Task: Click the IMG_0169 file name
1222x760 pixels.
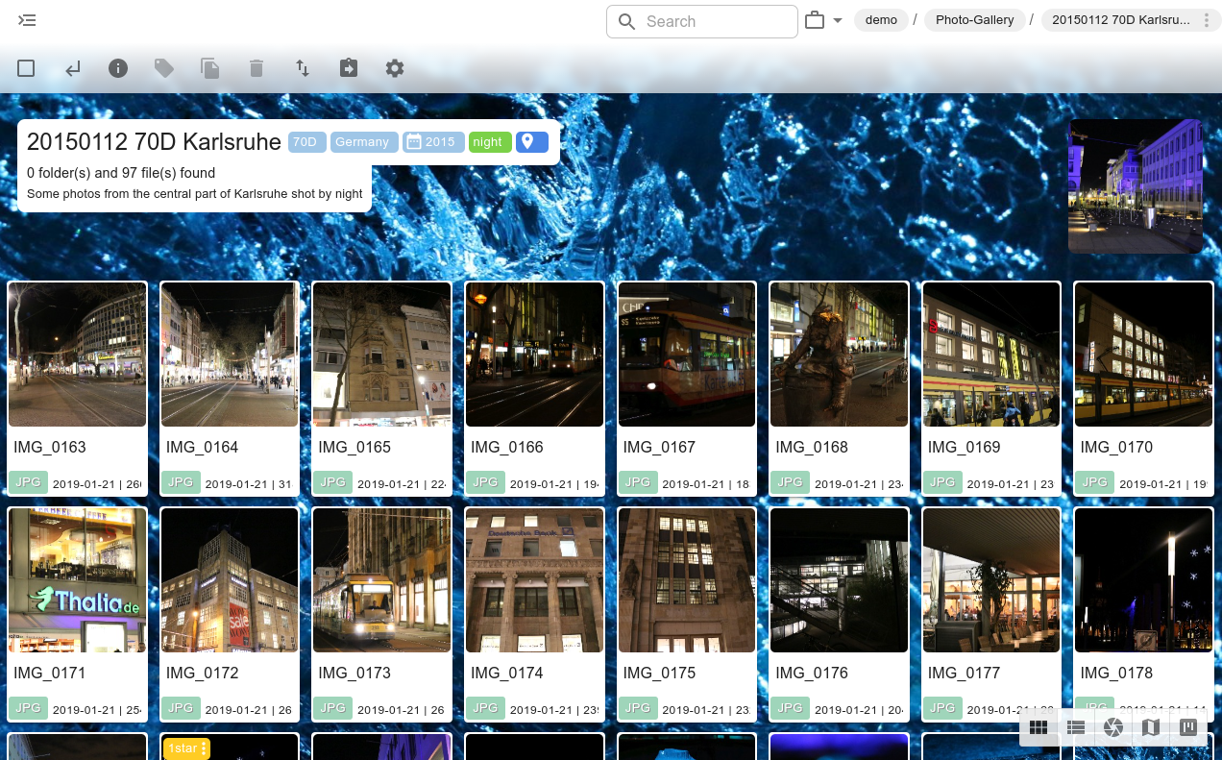Action: point(965,448)
